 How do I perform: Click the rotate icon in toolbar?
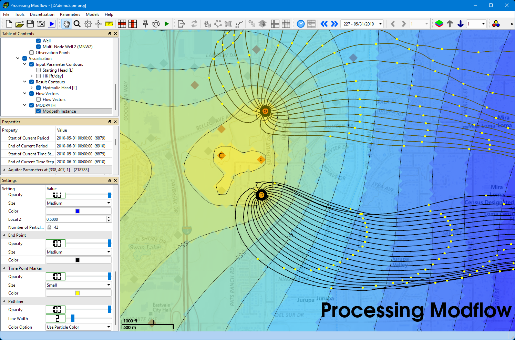click(156, 24)
